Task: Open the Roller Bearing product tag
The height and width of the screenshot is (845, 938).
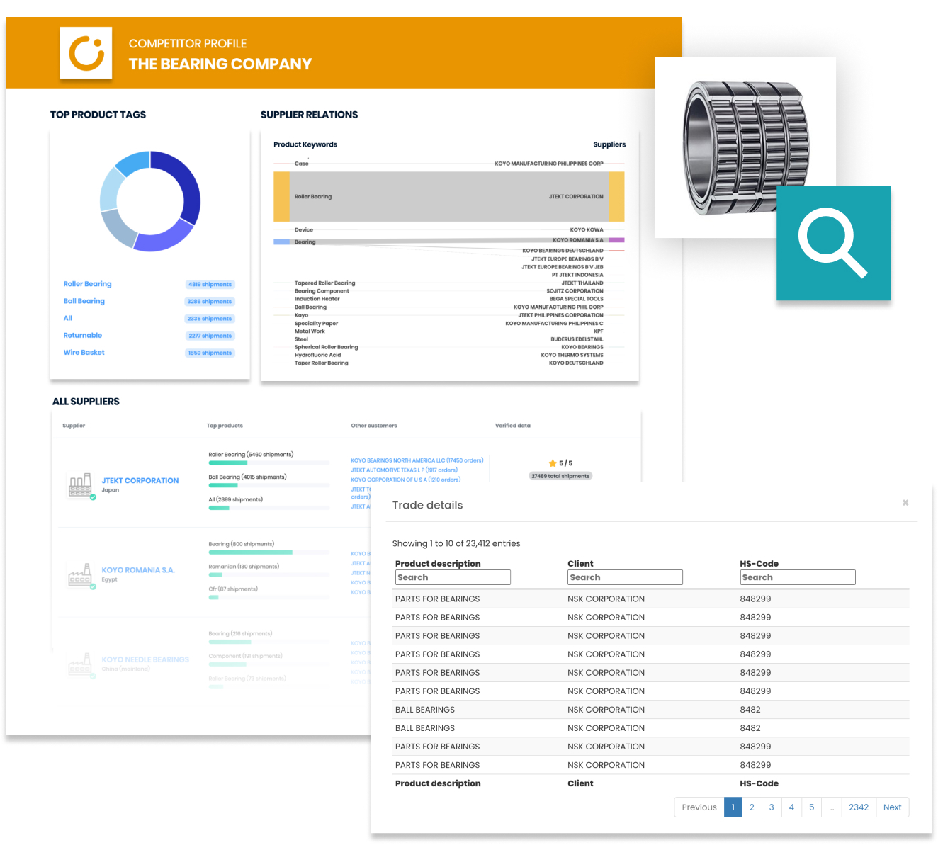Action: pos(87,284)
